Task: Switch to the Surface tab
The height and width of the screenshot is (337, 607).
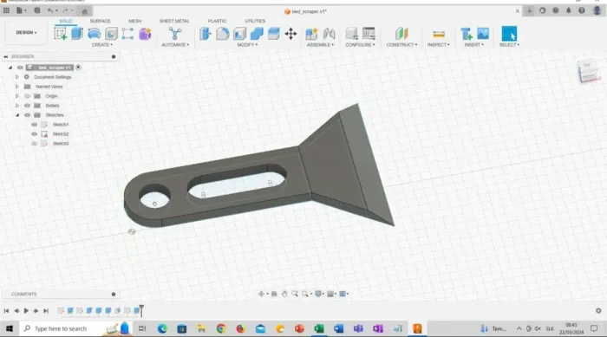Action: click(x=101, y=21)
